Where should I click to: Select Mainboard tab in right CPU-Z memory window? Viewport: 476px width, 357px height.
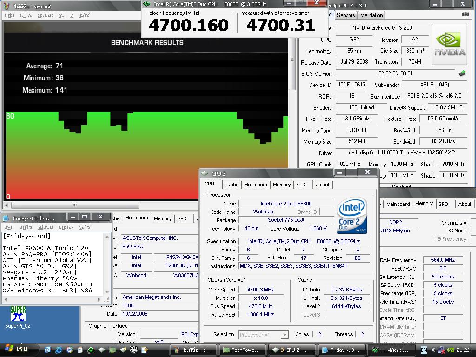pyautogui.click(x=398, y=204)
